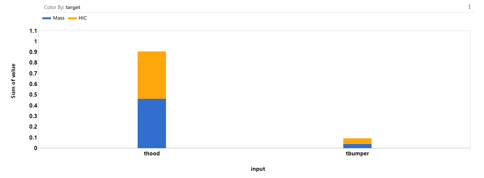The image size is (484, 178).
Task: Click the input x-axis title
Action: point(258,169)
